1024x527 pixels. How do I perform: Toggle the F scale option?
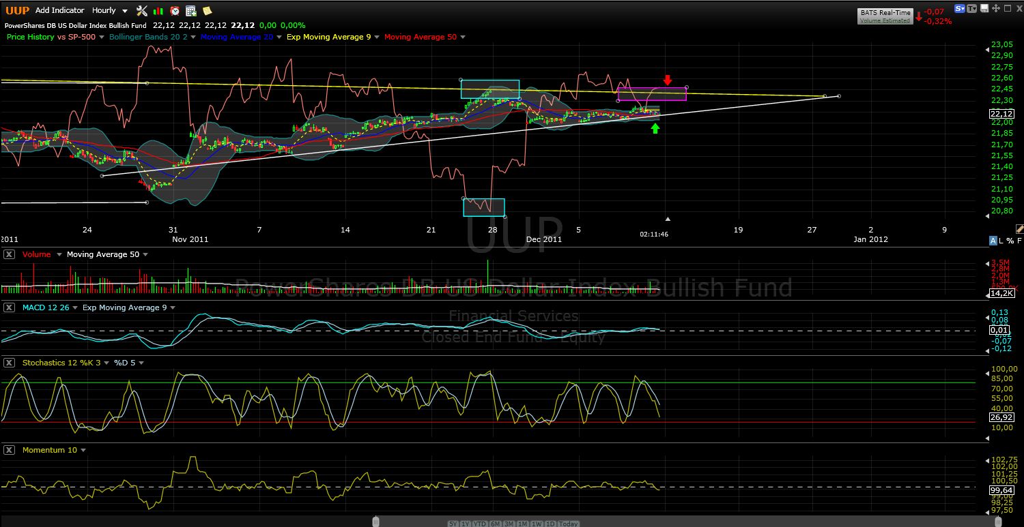[x=1019, y=241]
